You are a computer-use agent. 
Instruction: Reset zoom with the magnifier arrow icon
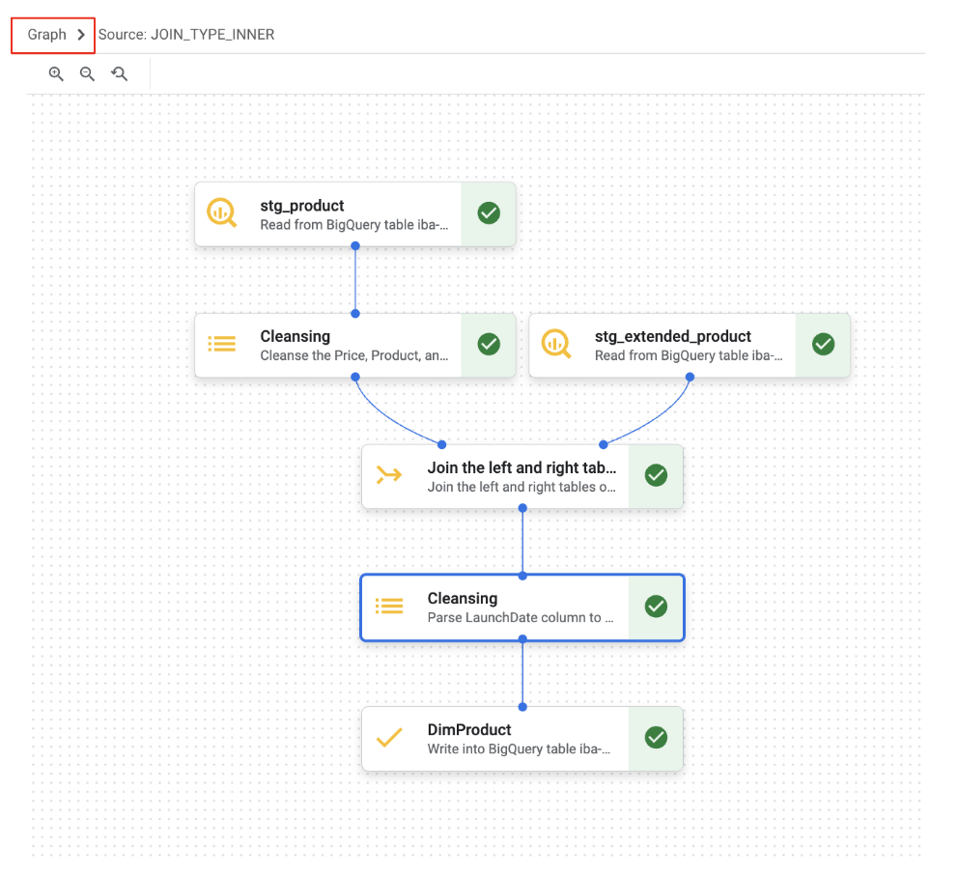119,73
